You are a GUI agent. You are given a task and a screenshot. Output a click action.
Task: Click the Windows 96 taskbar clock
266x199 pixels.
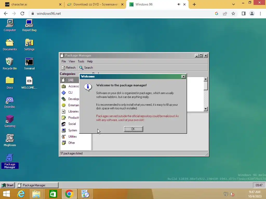pyautogui.click(x=259, y=185)
